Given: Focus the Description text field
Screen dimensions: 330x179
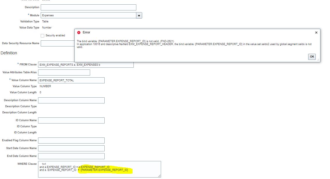Looking at the screenshot, I should [88, 7].
